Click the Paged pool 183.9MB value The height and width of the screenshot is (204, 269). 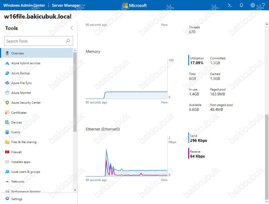pos(218,94)
